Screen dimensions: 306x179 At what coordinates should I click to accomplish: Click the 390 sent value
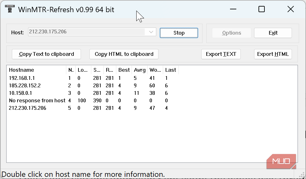click(97, 100)
